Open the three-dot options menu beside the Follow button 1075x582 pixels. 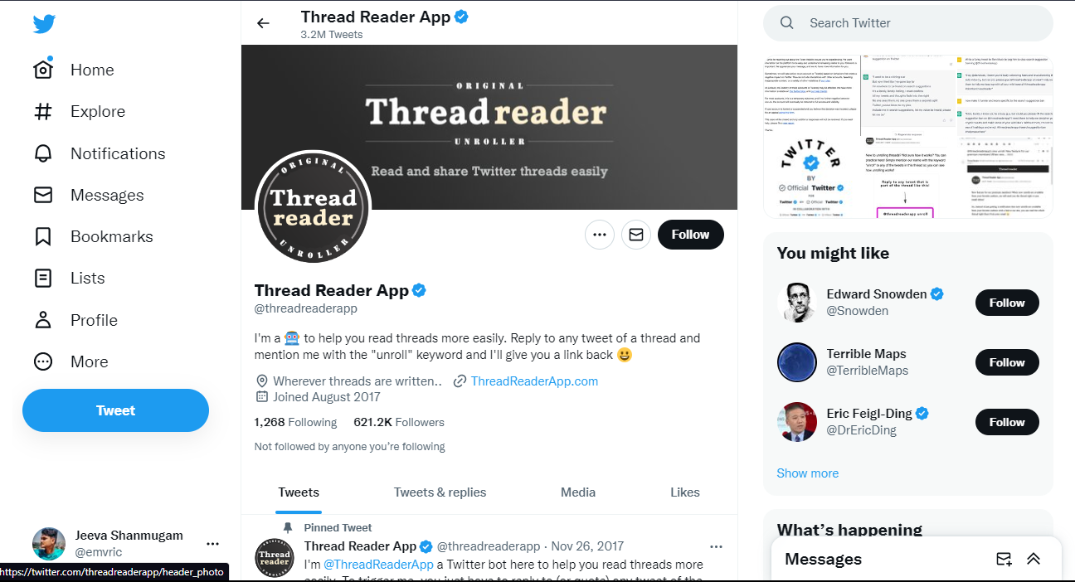tap(600, 235)
